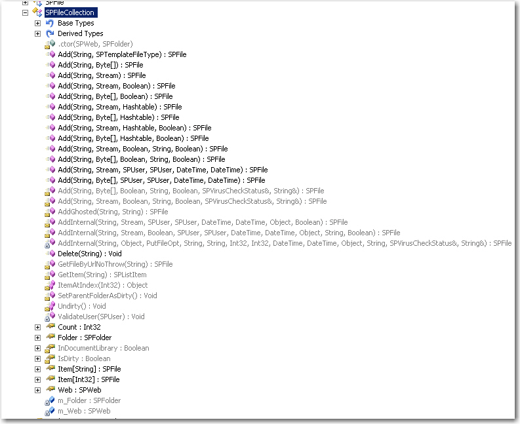Screen dimensions: 520x424
Task: Select Add with Byte[] and SPVirusCheckStatus& parameters
Action: (x=191, y=191)
